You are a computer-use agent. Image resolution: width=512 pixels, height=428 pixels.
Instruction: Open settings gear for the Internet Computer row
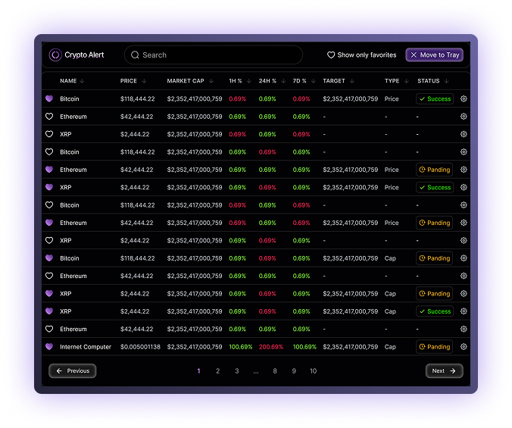[x=464, y=347]
